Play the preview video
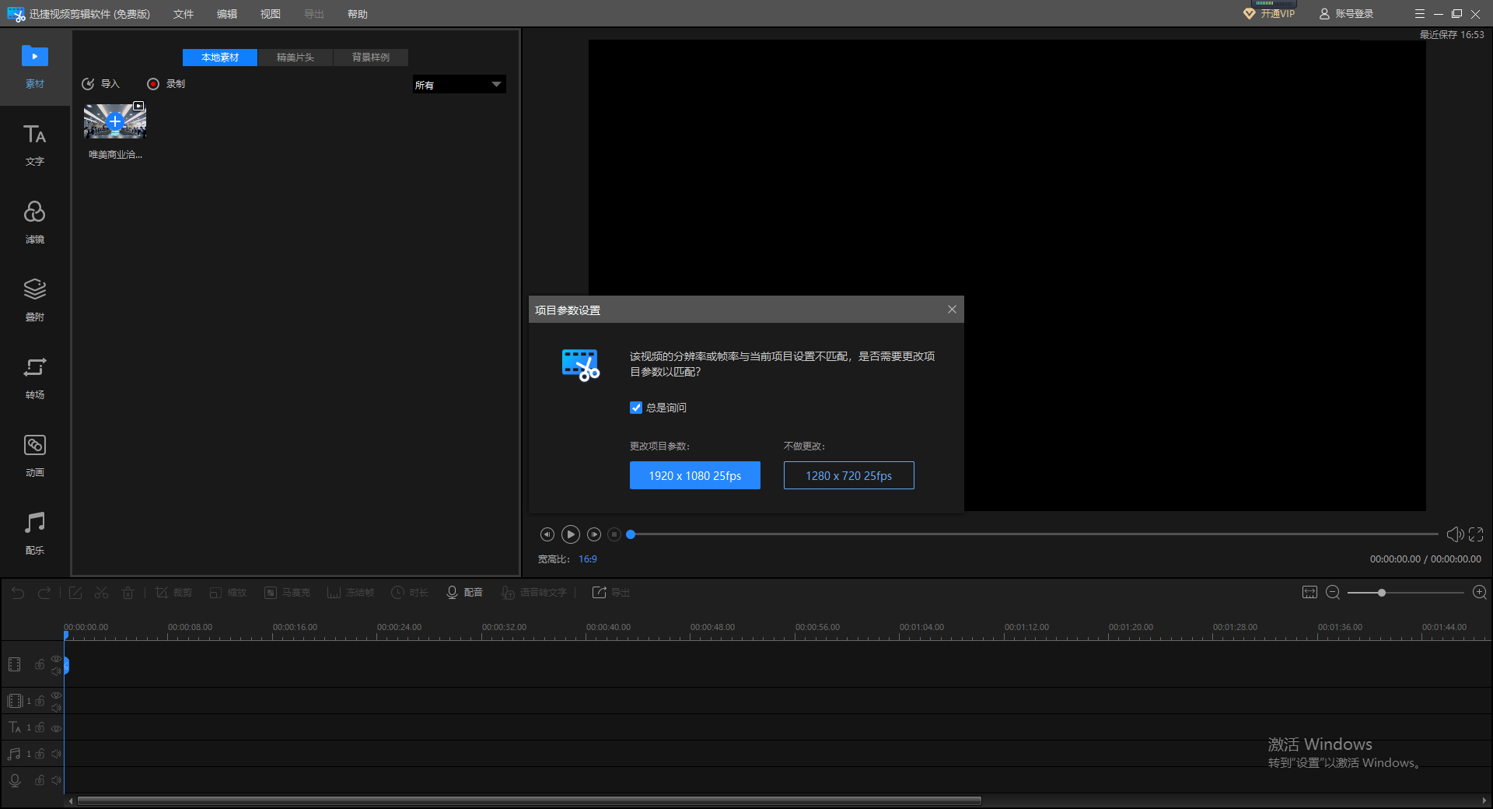 pos(571,534)
